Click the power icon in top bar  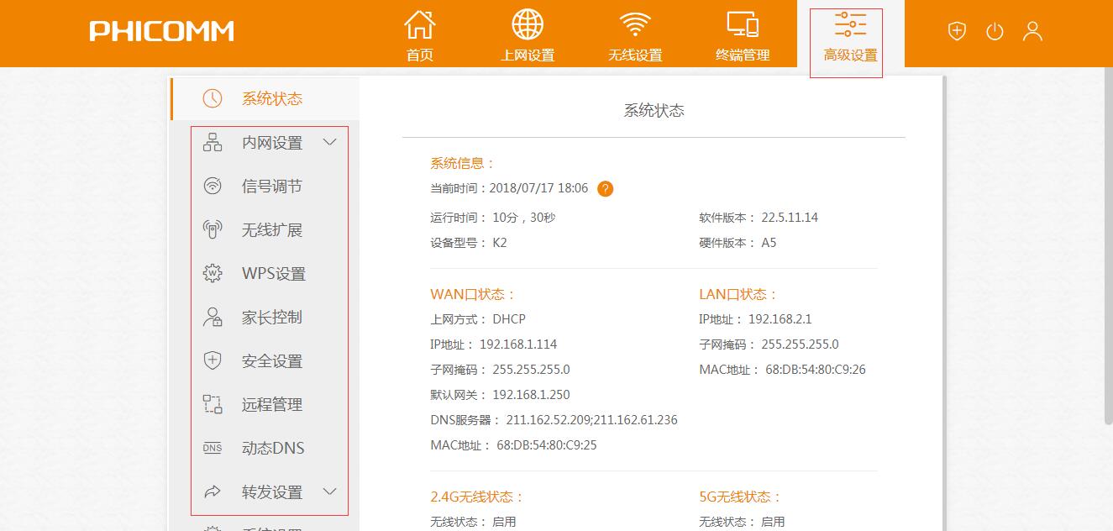point(995,31)
